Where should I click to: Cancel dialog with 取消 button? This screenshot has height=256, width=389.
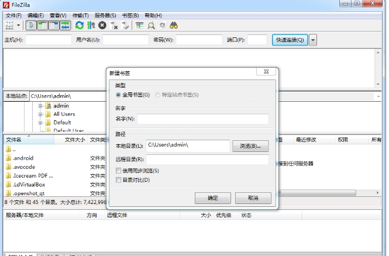[253, 198]
